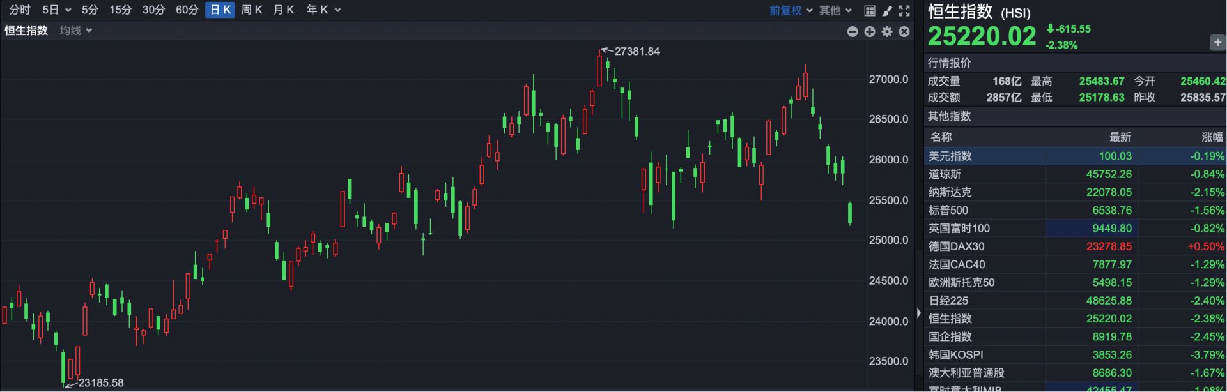1227x392 pixels.
Task: Open the 前复权 adjustment dropdown
Action: (791, 10)
